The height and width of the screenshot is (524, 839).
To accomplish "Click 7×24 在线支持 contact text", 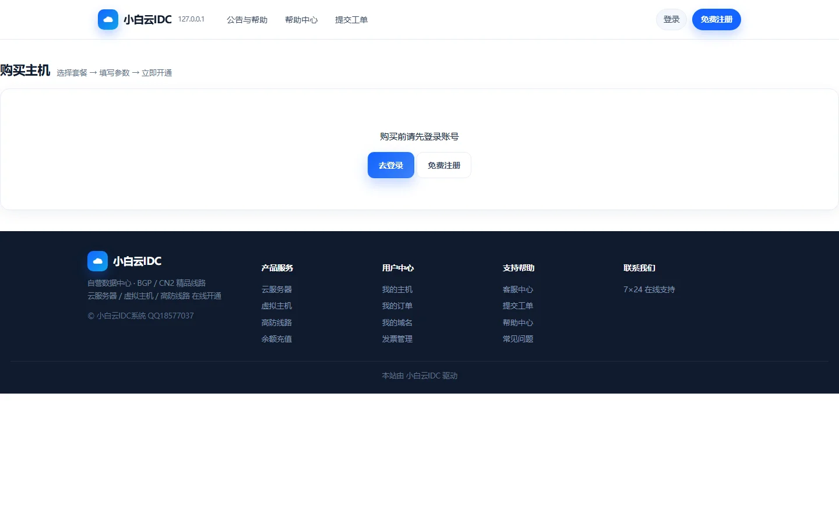I will (x=649, y=289).
